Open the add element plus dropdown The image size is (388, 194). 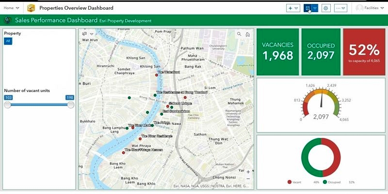[x=293, y=8]
